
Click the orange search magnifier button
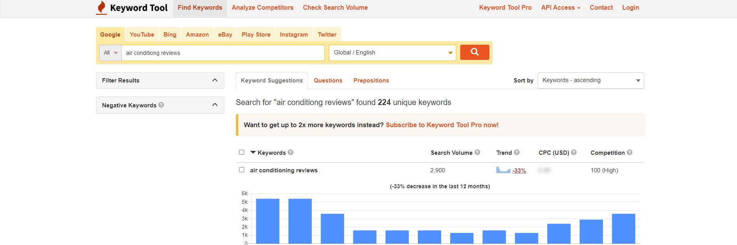click(x=475, y=52)
